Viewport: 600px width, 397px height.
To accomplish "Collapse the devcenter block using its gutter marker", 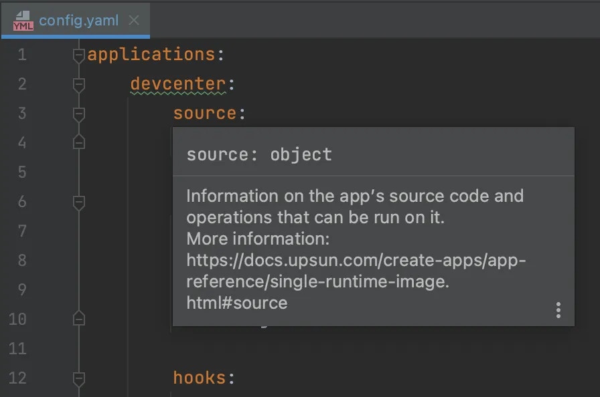I will tap(78, 84).
